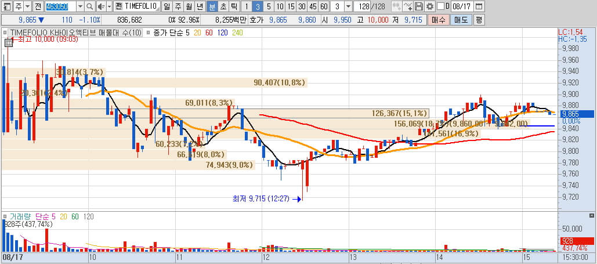Set the interval to 45 minutes
The width and height of the screenshot is (597, 264).
[313, 6]
